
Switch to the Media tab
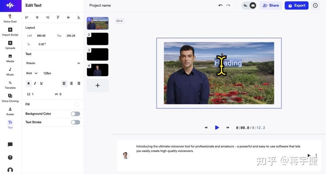(x=10, y=58)
